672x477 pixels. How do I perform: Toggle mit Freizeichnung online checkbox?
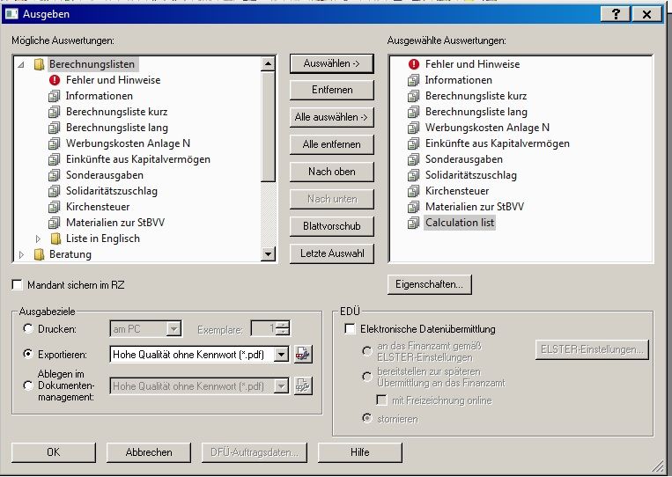click(x=381, y=400)
